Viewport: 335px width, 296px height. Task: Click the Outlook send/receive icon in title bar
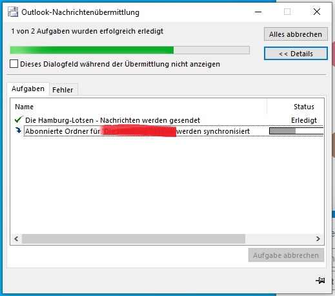[x=13, y=12]
